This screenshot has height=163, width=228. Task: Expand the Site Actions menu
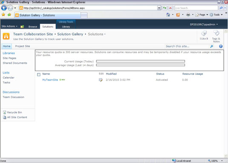tap(9, 26)
